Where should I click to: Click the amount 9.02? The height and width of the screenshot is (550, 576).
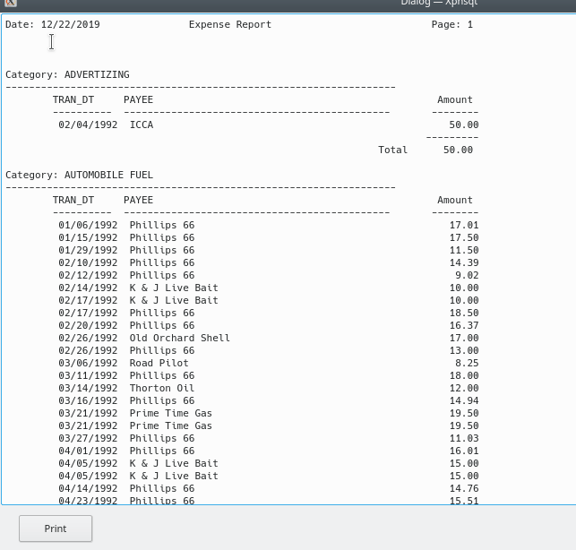point(467,275)
